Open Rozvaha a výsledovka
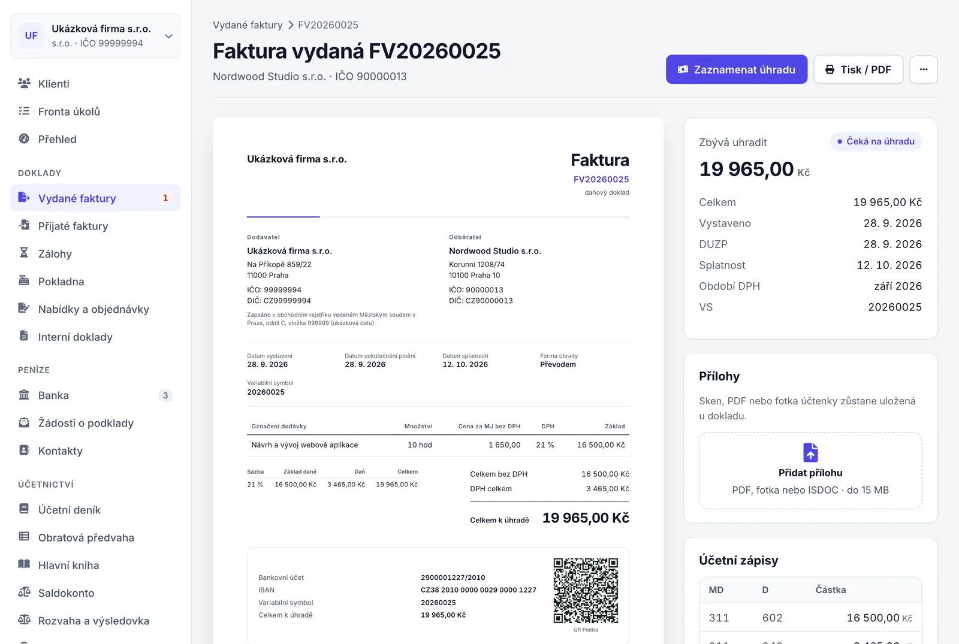The width and height of the screenshot is (959, 644). [95, 621]
